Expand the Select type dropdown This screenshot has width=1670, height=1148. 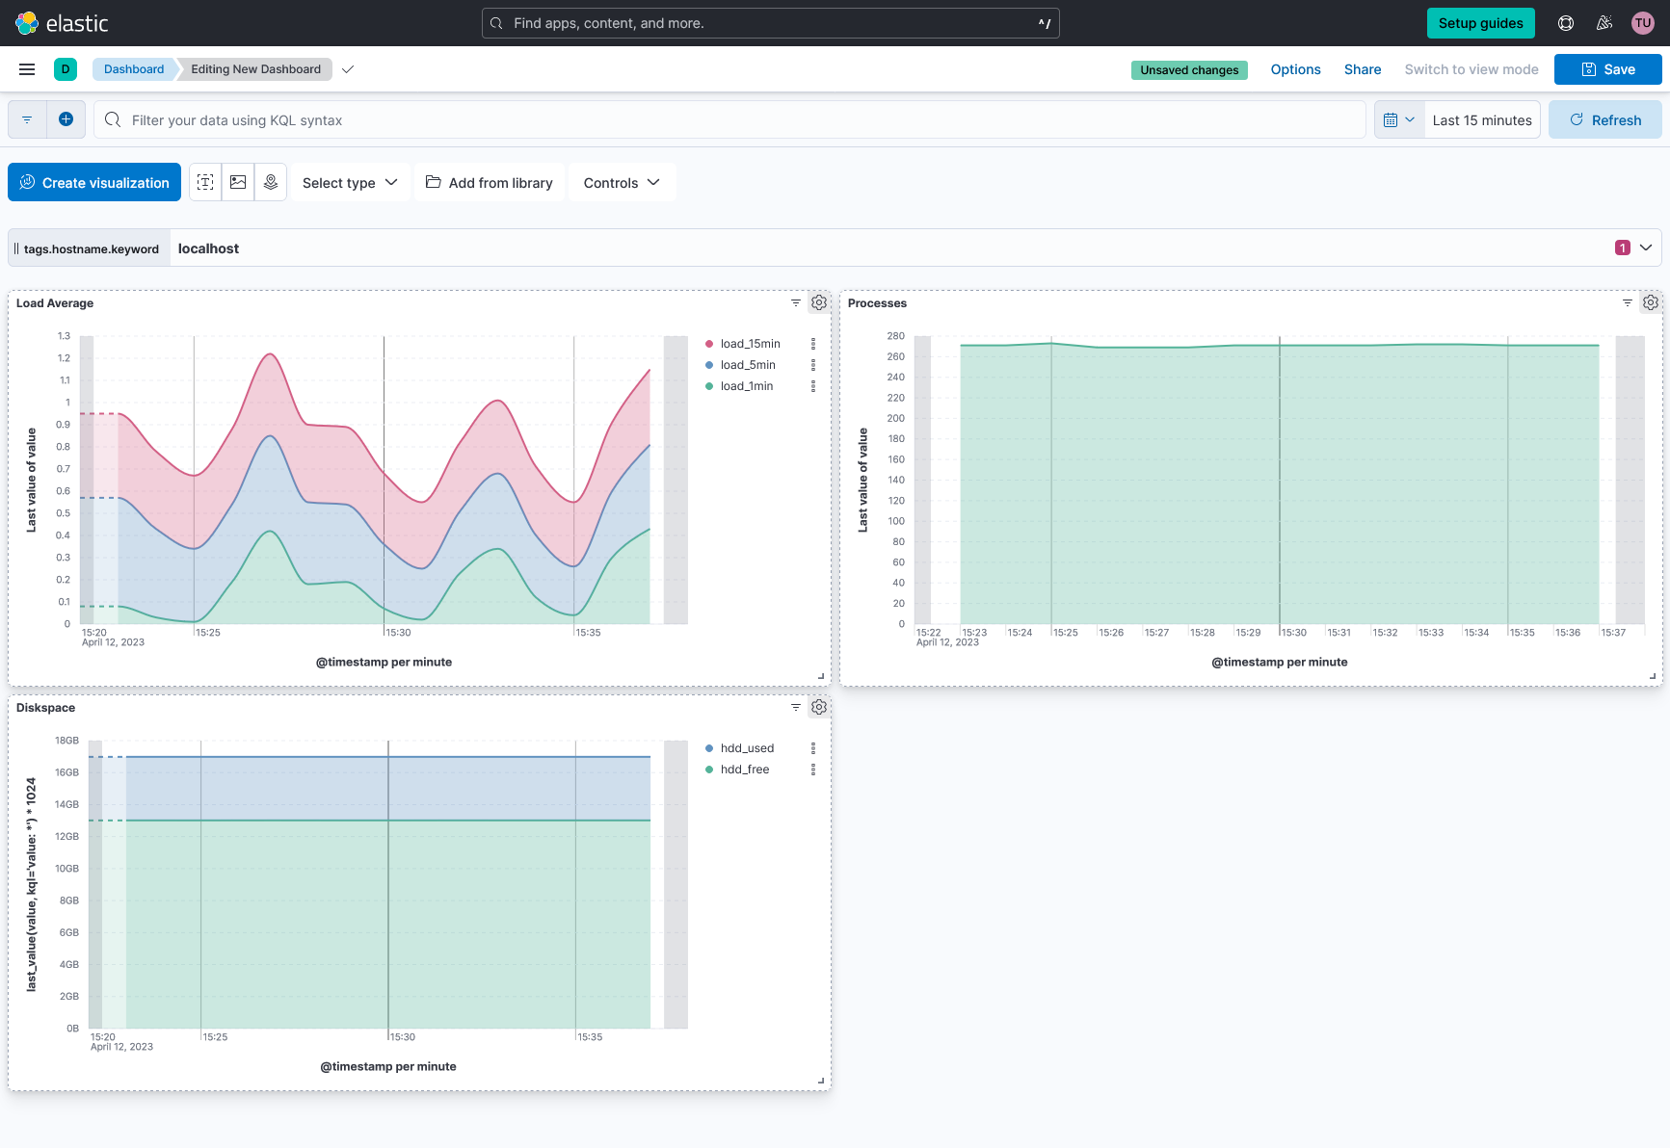point(350,182)
